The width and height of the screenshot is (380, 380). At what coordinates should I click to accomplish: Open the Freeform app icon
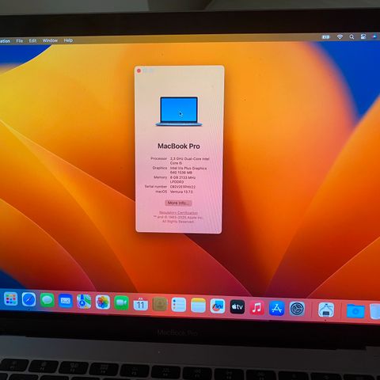(x=218, y=306)
